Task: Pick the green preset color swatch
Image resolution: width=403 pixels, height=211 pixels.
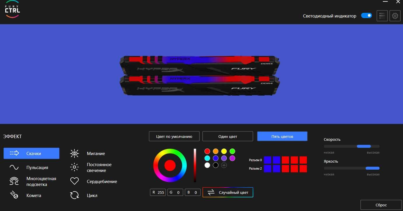Action: 232,151
